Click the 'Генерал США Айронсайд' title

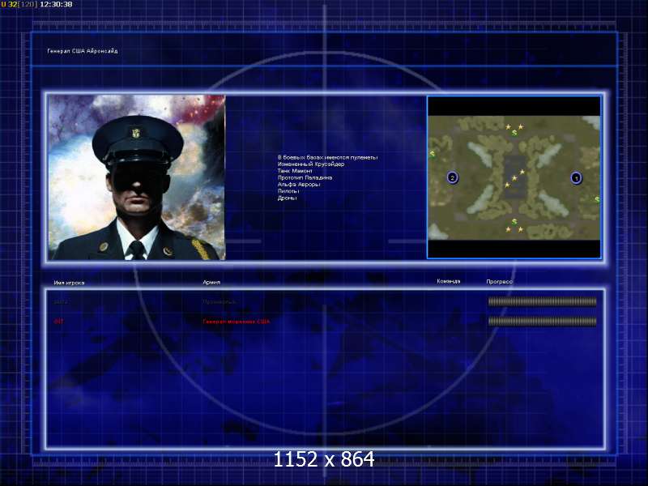point(83,51)
